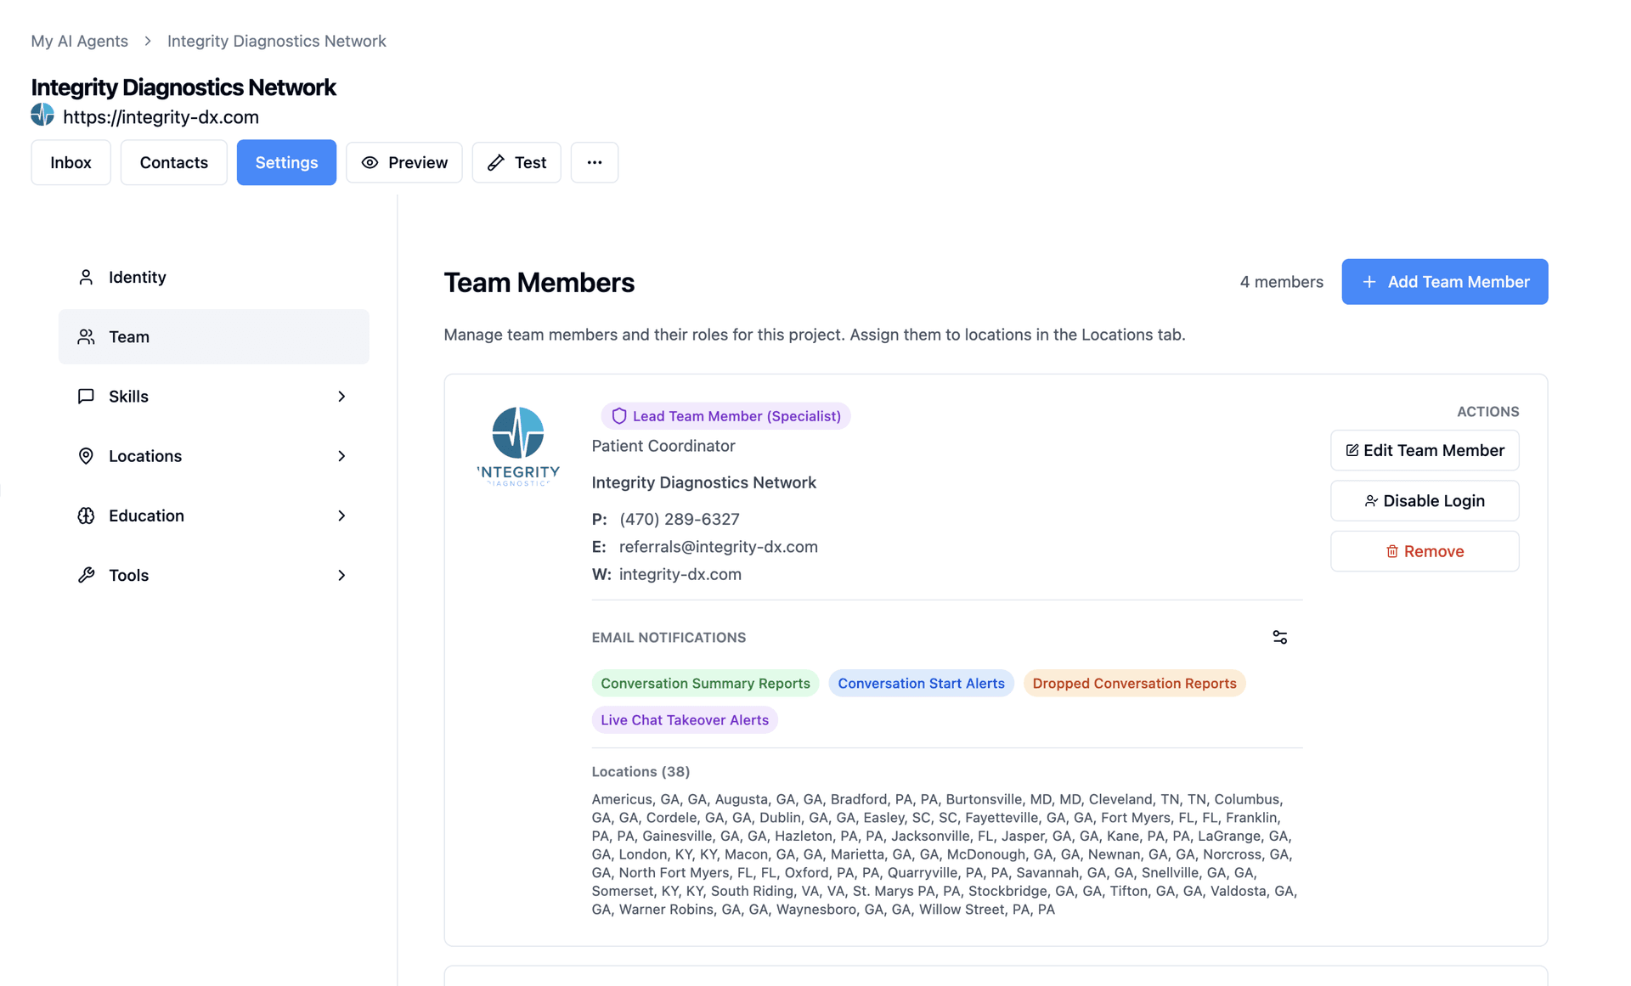The height and width of the screenshot is (986, 1631).
Task: Toggle the Conversation Summary Reports tag
Action: [x=705, y=683]
